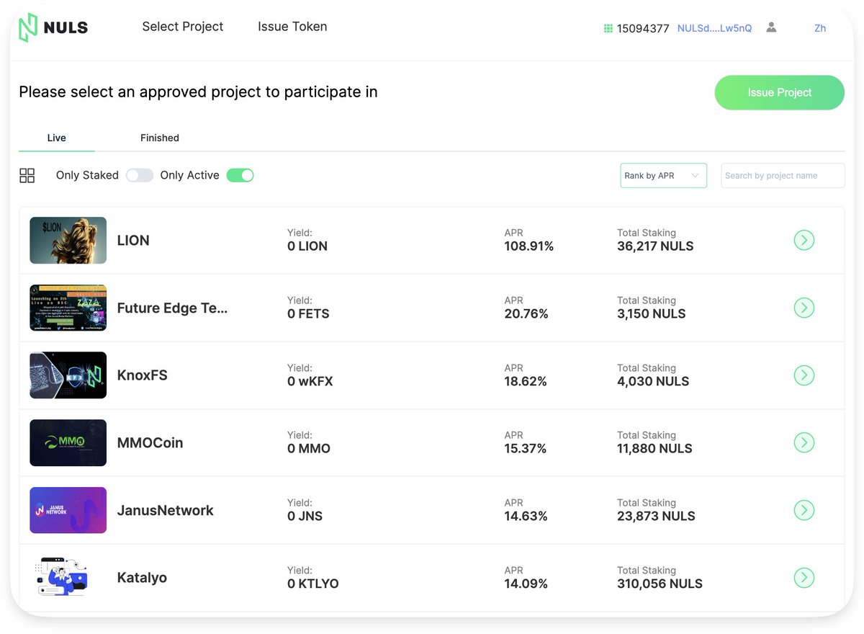Viewport: 864px width, 634px height.
Task: Click the Katalyo project name
Action: coord(142,578)
